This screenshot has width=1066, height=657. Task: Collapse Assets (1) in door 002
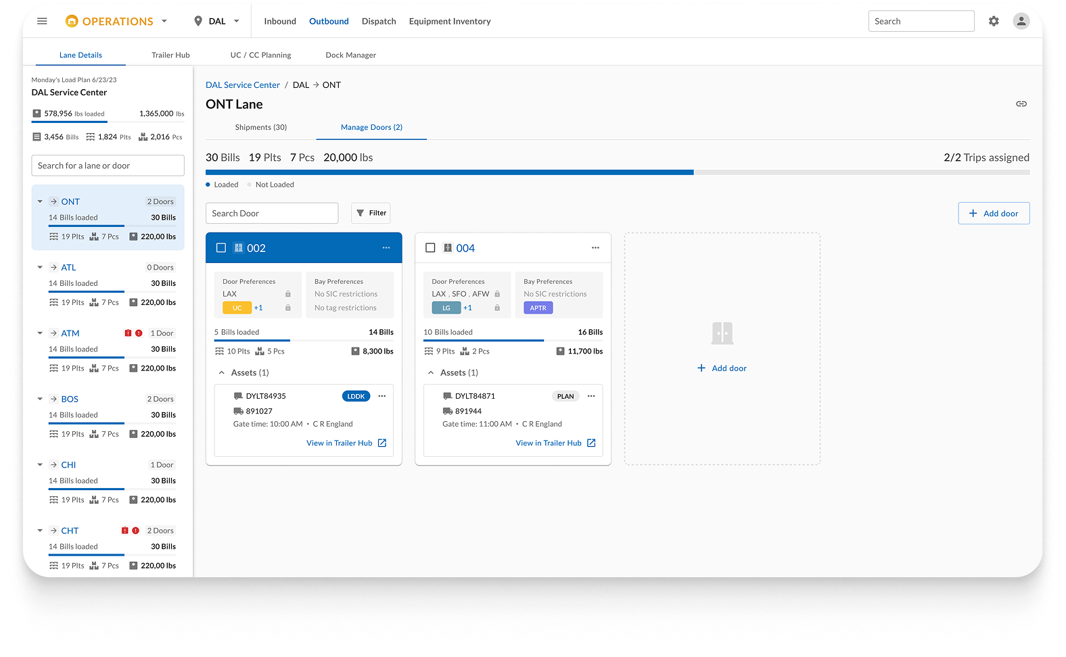(221, 373)
